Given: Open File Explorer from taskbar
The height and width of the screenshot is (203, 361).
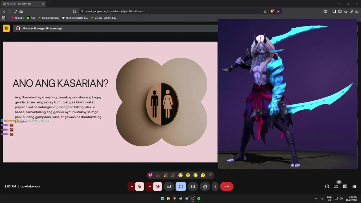Looking at the screenshot, I should 169,198.
